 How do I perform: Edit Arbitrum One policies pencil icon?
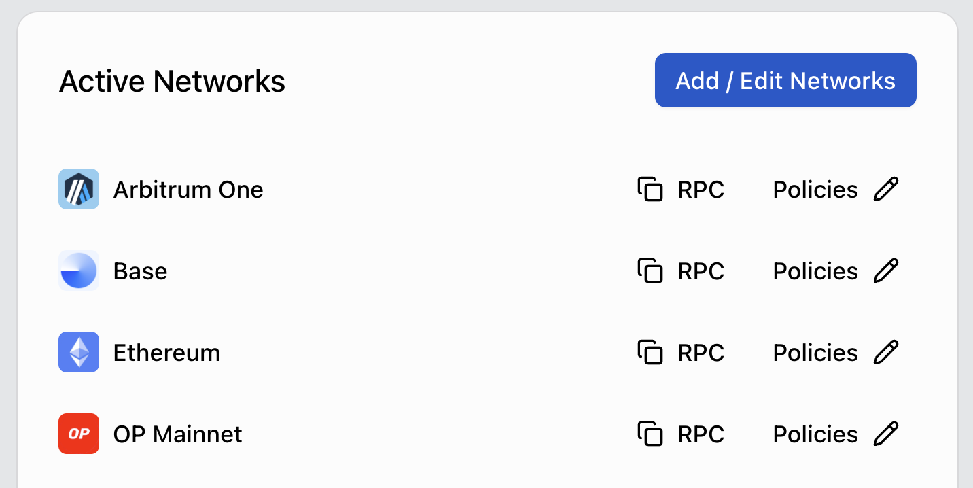[x=886, y=189]
